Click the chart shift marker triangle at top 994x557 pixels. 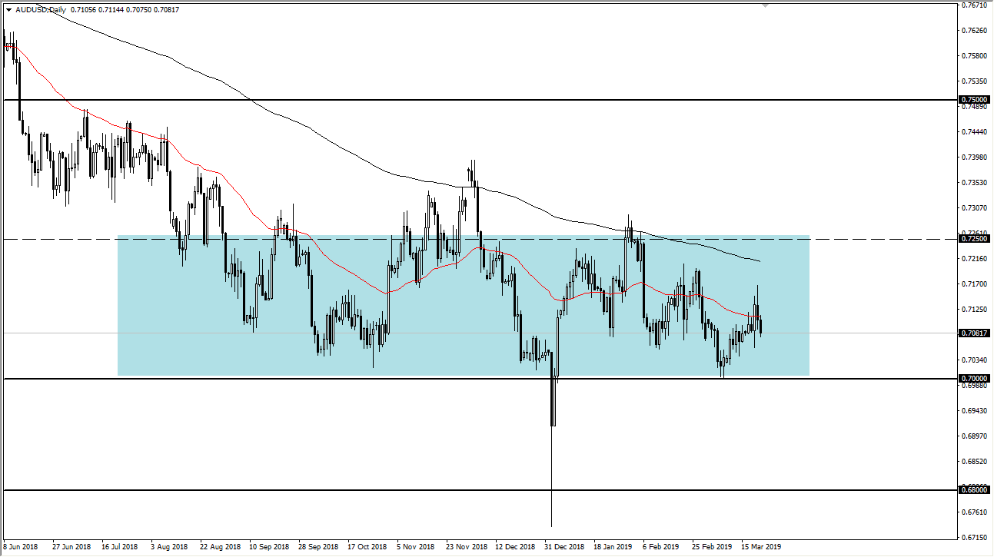[763, 5]
